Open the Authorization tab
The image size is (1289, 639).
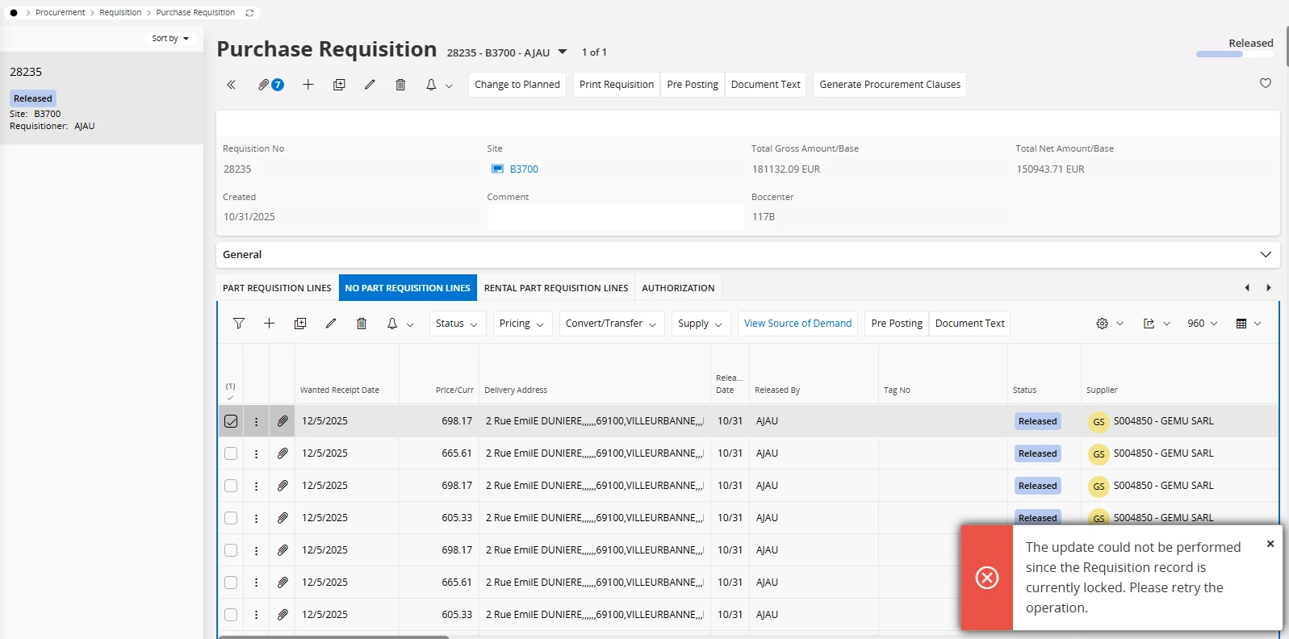[678, 288]
